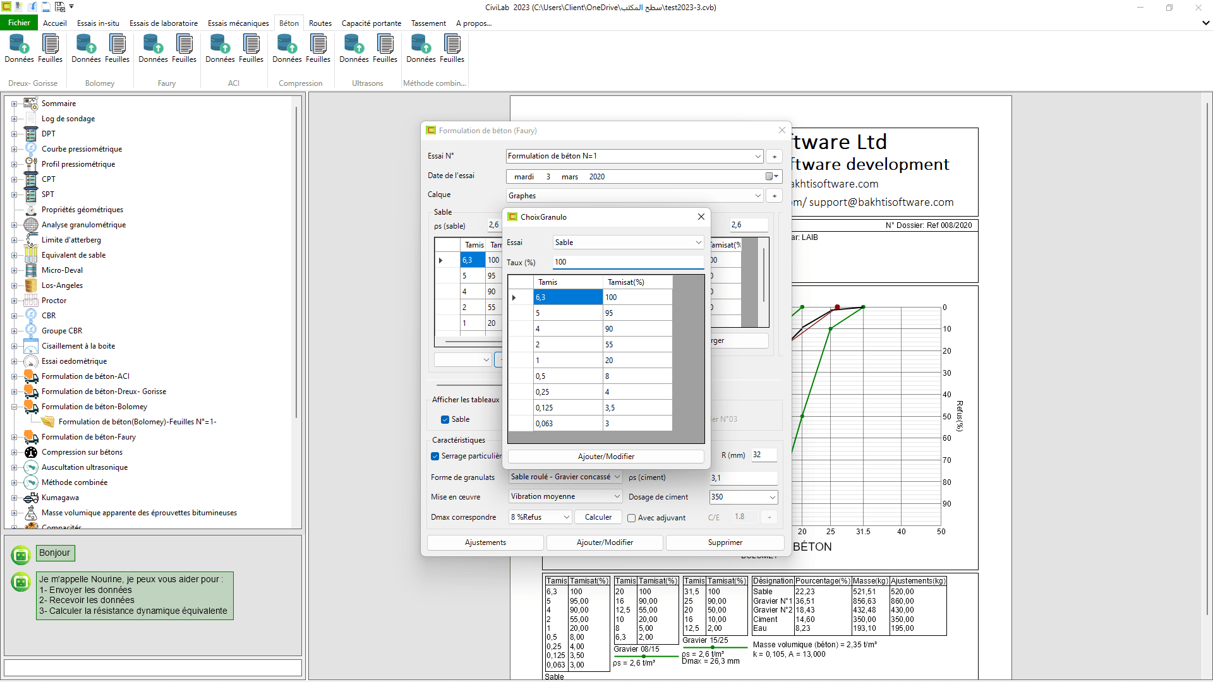This screenshot has width=1213, height=682.
Task: Switch to Essais in-situ tab
Action: coord(98,23)
